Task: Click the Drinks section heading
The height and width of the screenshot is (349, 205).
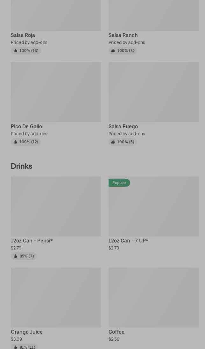Action: point(22,166)
